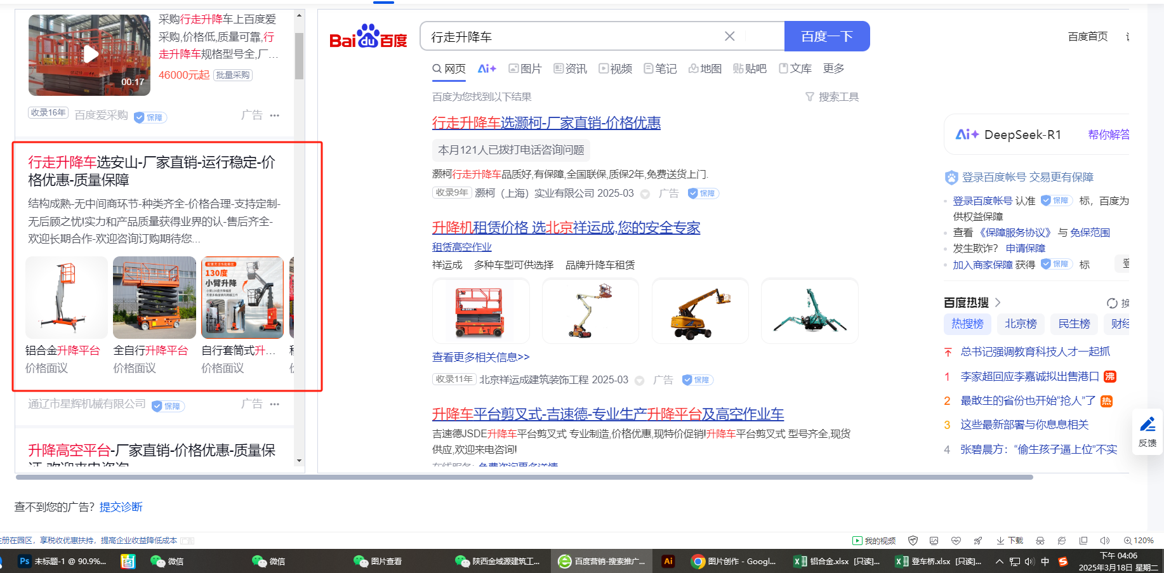Click 查看更多相关信息>> link
The width and height of the screenshot is (1164, 573).
481,357
